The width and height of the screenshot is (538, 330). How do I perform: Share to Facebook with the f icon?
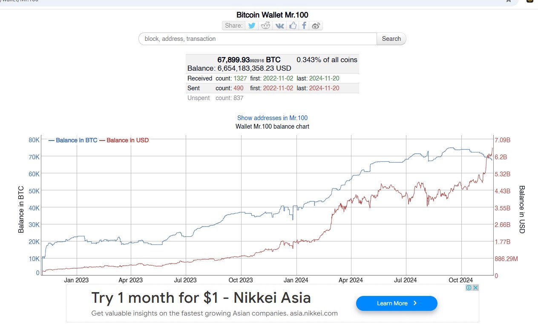pyautogui.click(x=304, y=26)
